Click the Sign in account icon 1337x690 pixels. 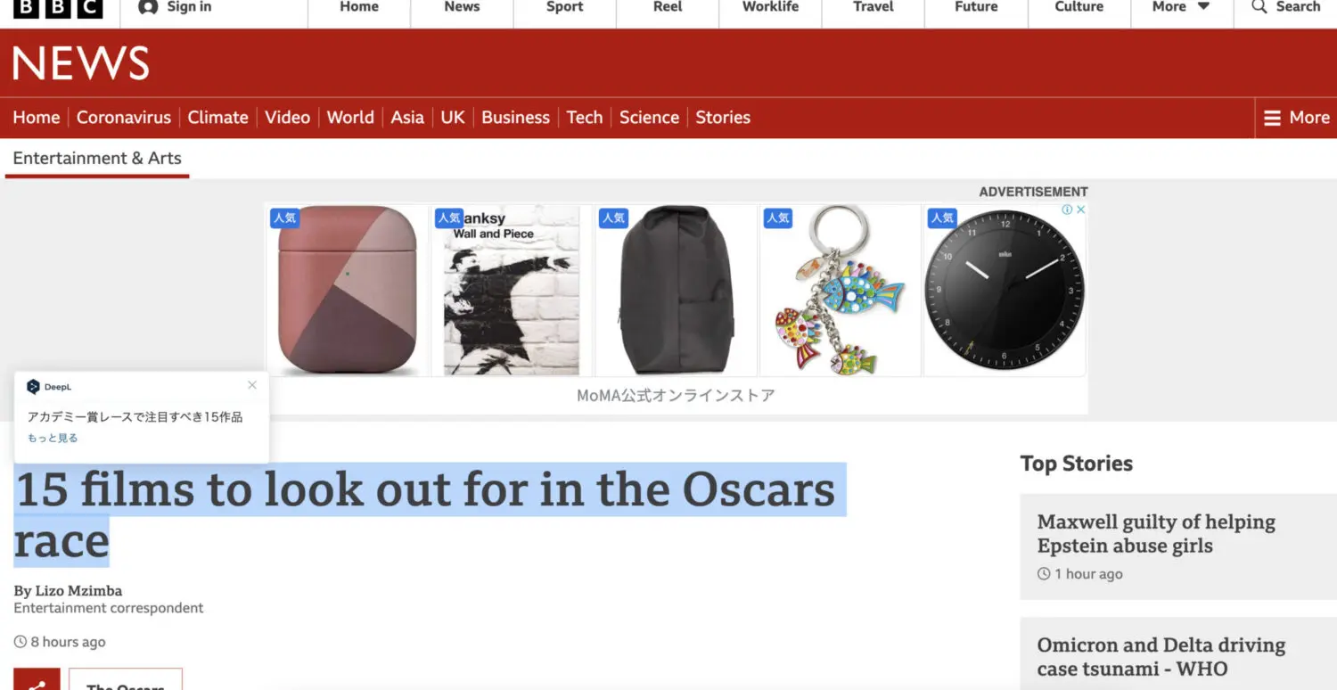pyautogui.click(x=148, y=7)
